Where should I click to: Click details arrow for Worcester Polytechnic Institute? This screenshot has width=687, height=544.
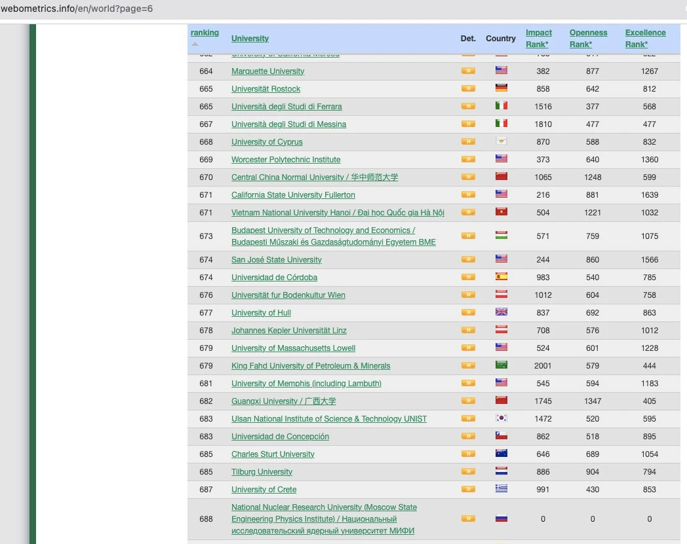(x=468, y=159)
